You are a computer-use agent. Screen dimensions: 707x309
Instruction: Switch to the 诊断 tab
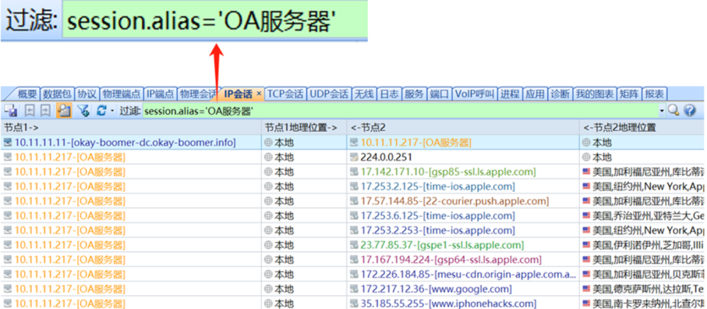click(560, 94)
